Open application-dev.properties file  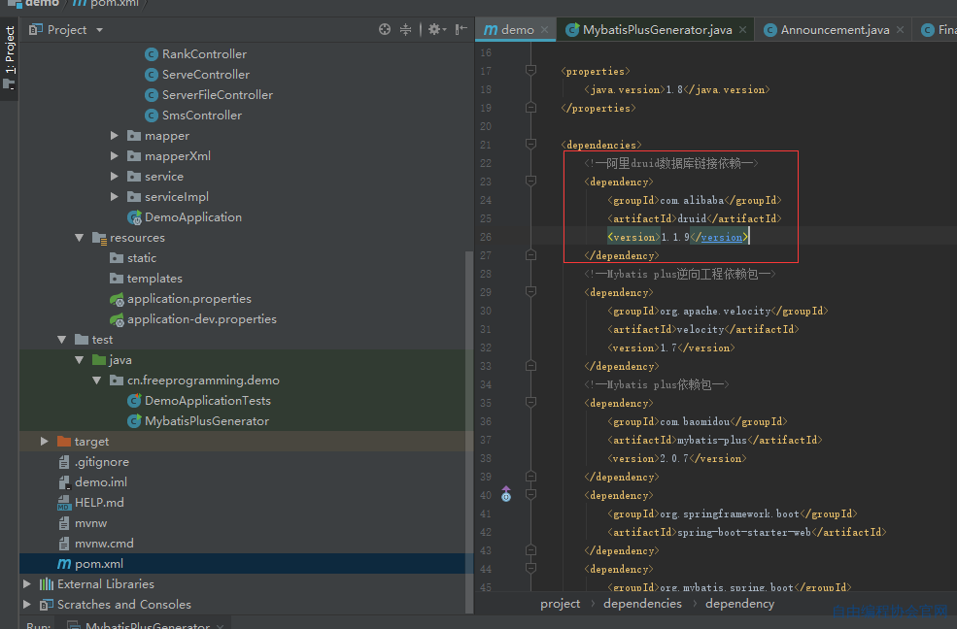click(x=201, y=319)
